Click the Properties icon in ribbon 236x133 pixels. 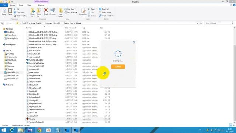tap(83, 11)
